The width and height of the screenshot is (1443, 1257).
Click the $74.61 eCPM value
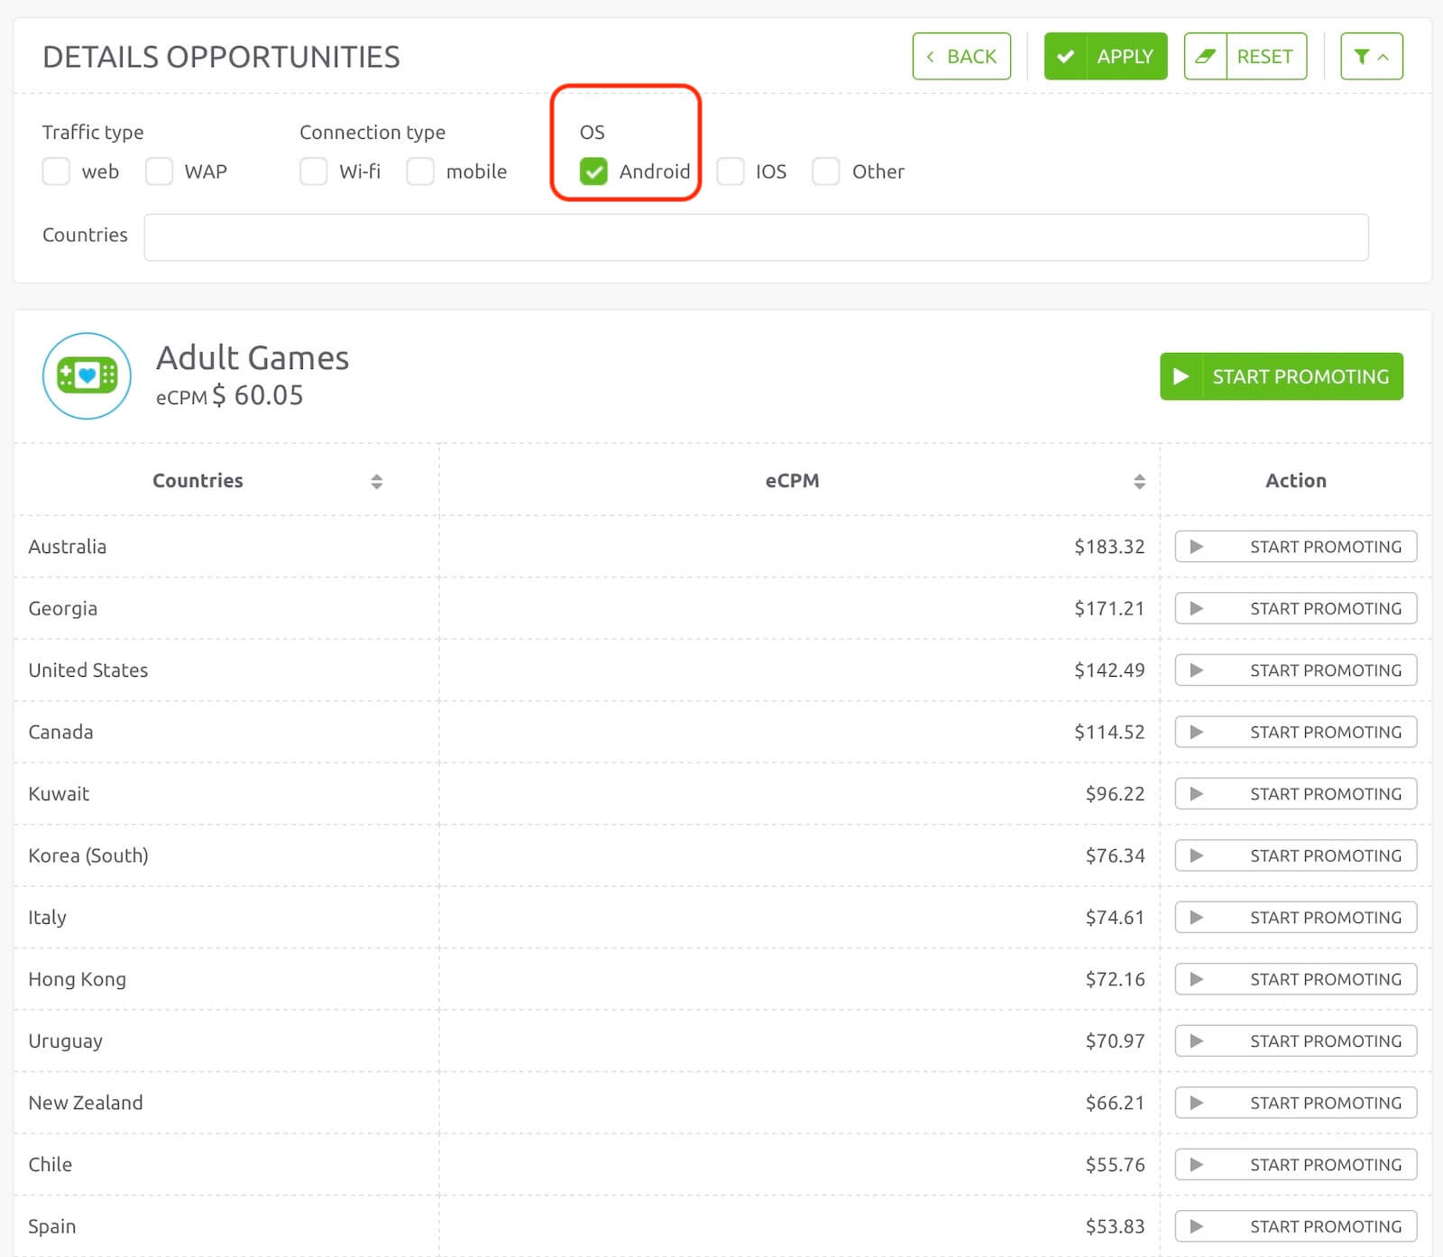click(1115, 918)
